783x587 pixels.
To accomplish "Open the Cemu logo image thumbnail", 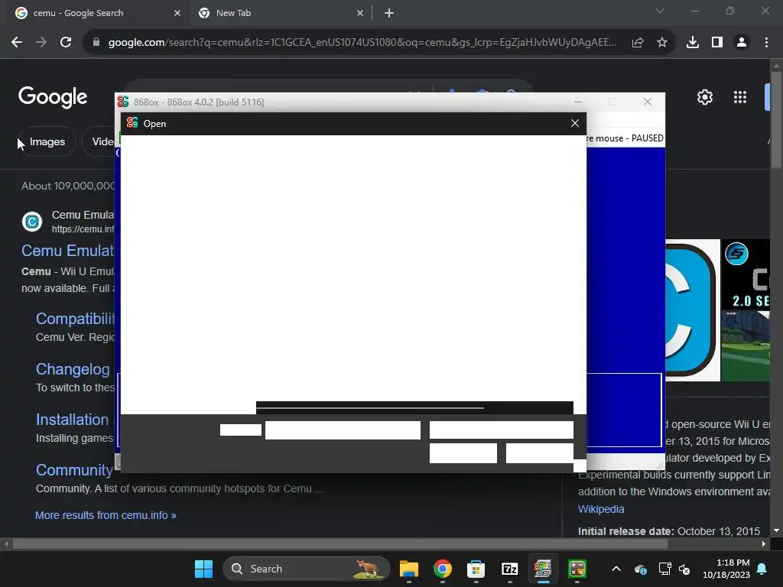I will [693, 310].
